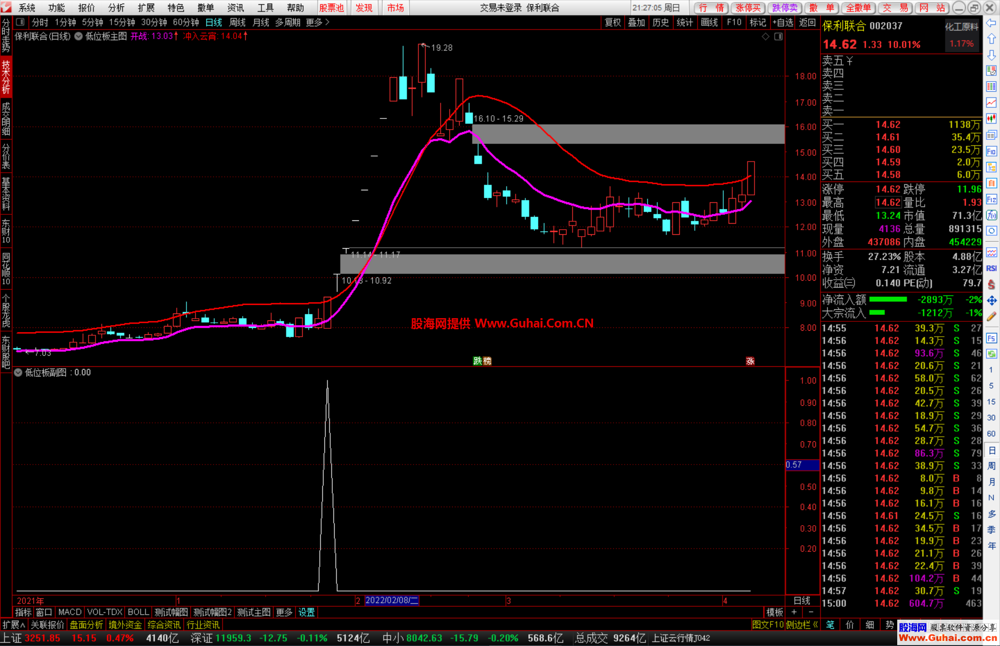Click the 跌停卖 button
This screenshot has width=1000, height=646.
coord(785,8)
